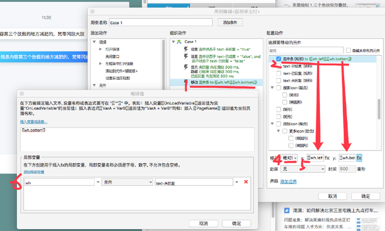385x231 pixels.
Task: Open the 移动 type dropdown showing 绝对
Action: (x=289, y=158)
